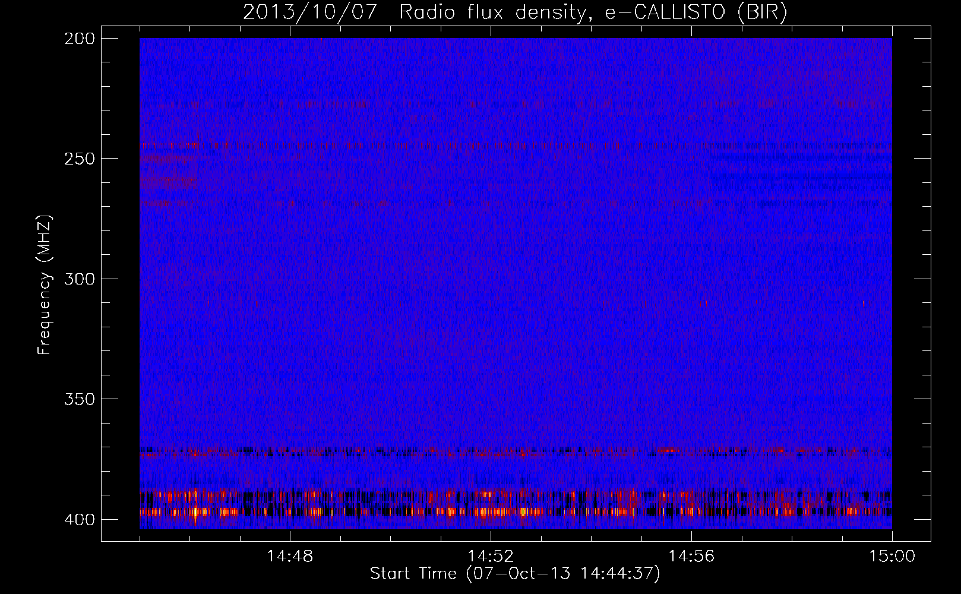
Task: Click the 400 frequency tick label
Action: pos(79,519)
